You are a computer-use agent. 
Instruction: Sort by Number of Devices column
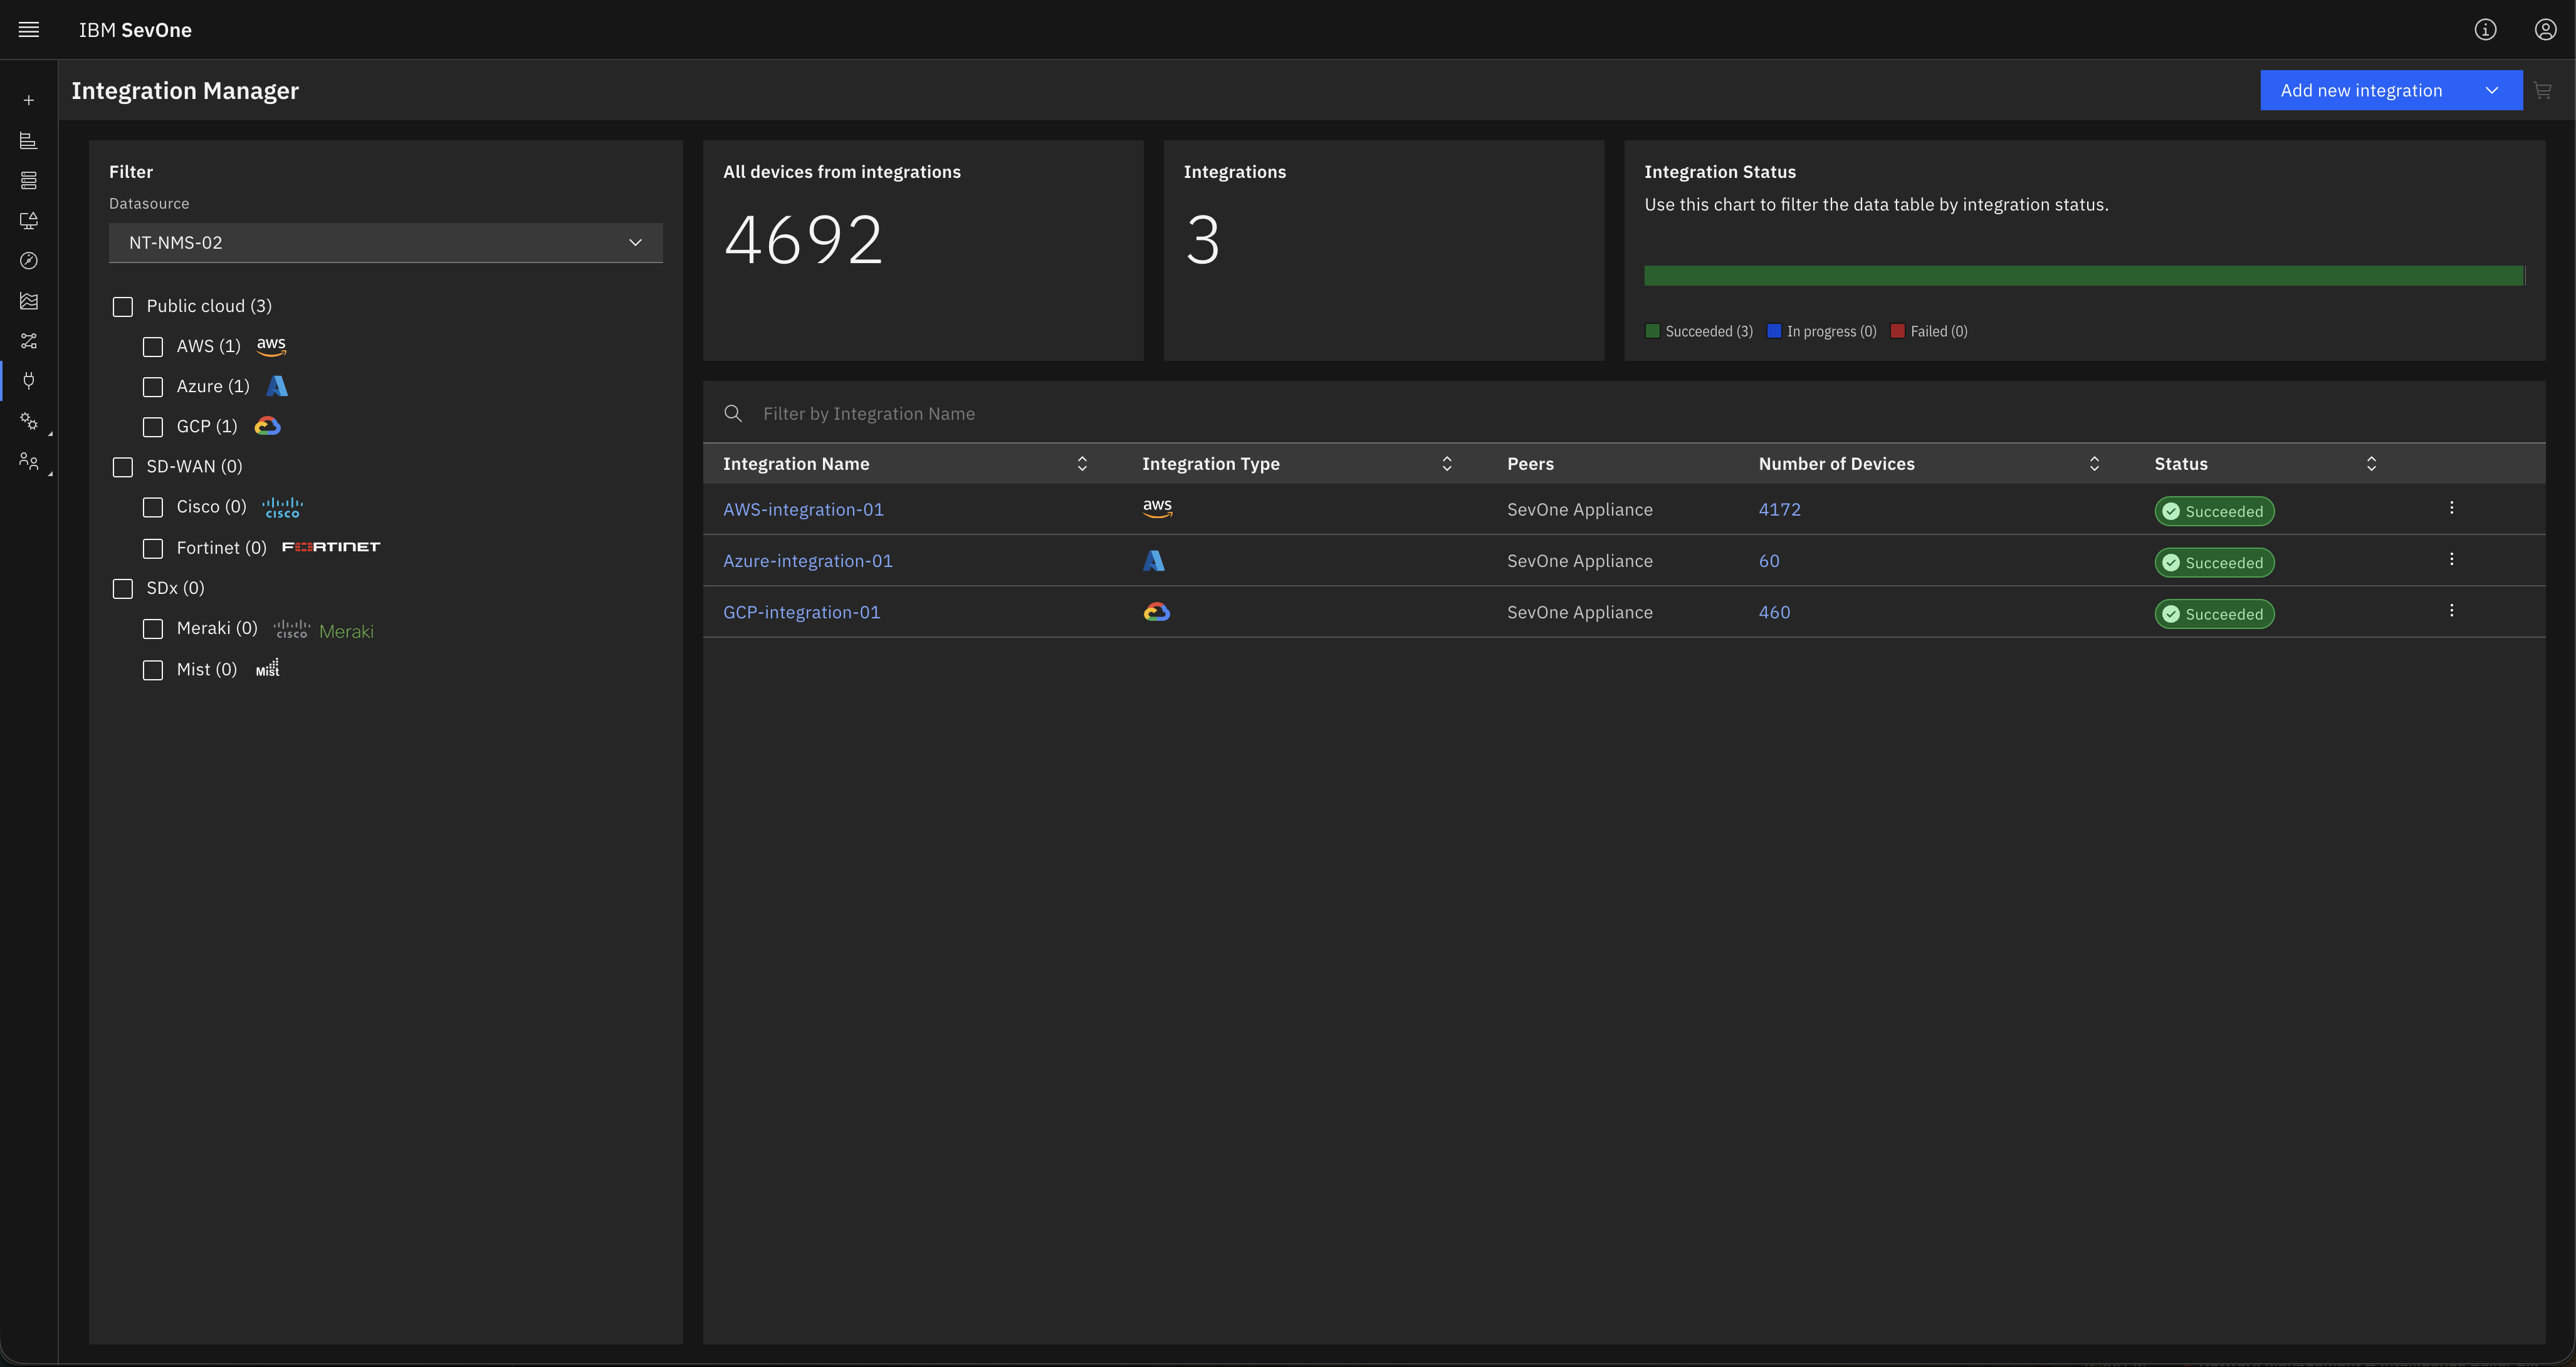tap(2095, 464)
